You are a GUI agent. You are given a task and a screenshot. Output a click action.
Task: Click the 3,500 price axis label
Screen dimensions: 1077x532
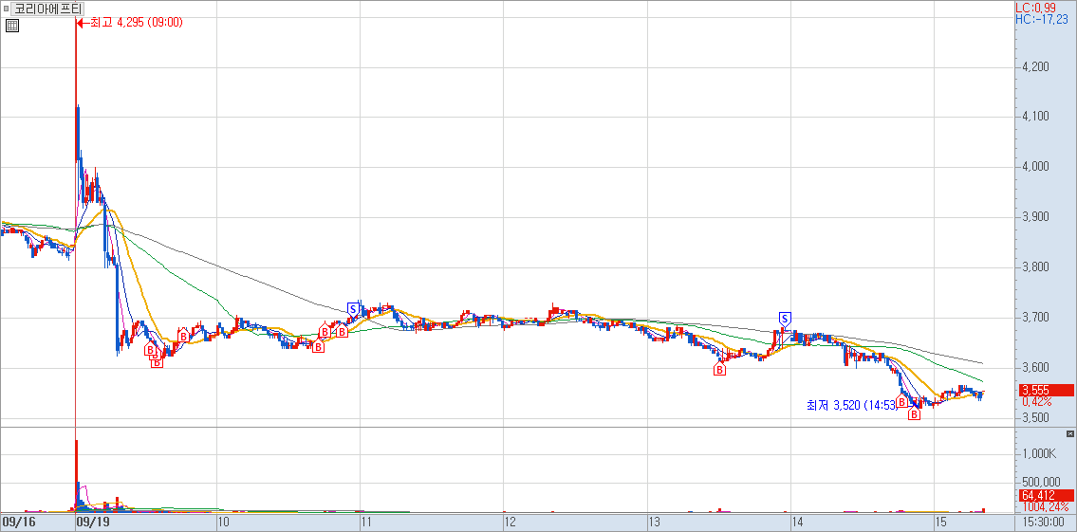[x=1035, y=418]
